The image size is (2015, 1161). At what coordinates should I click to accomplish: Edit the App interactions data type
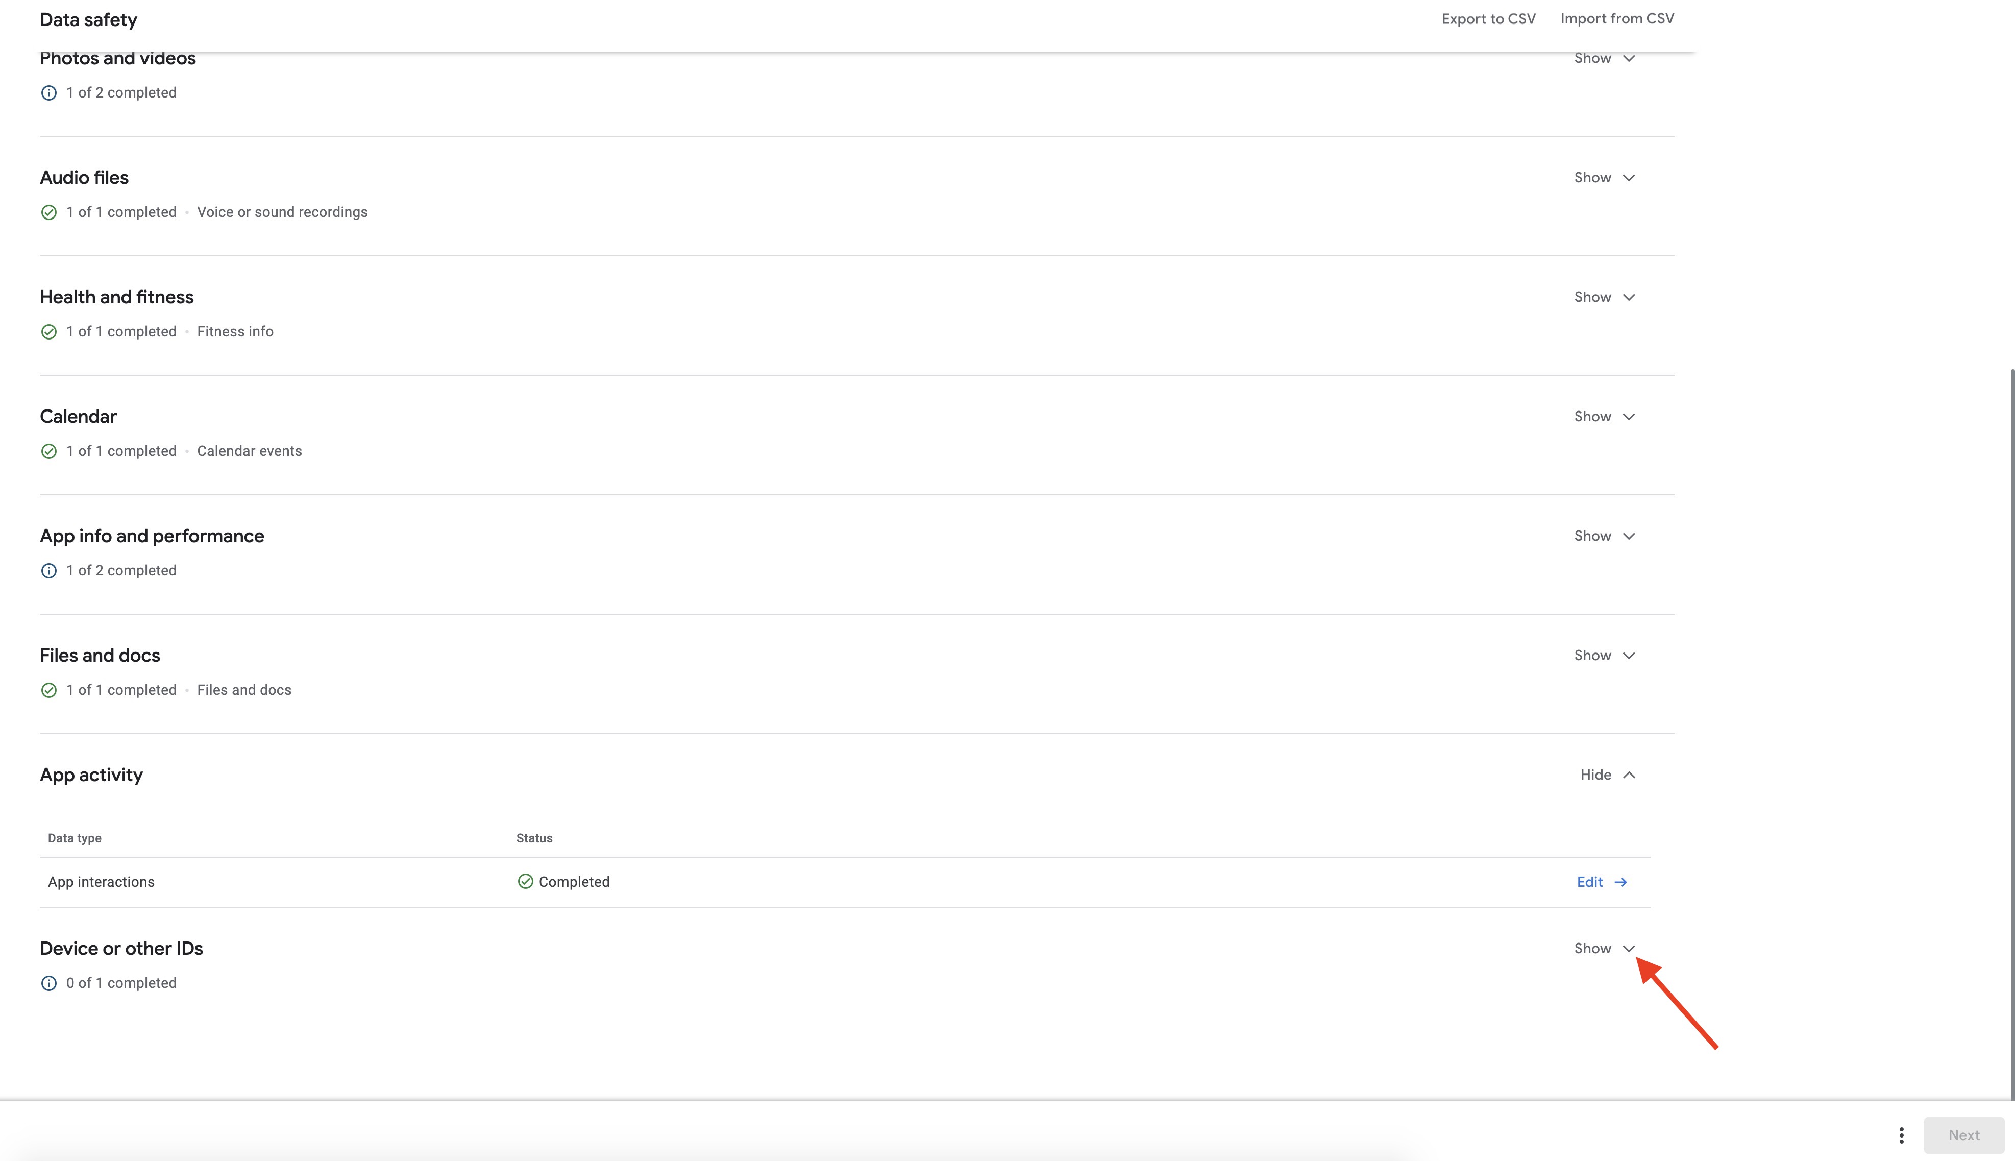[1601, 882]
